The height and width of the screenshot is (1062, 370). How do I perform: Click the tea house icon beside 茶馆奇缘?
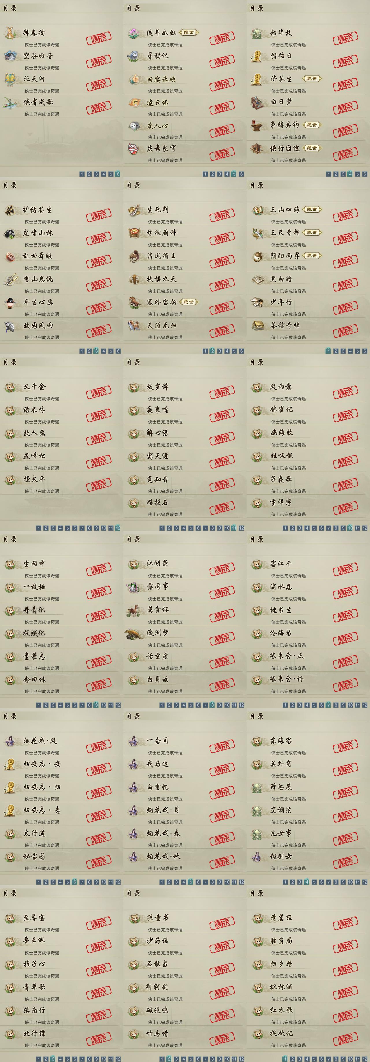257,326
